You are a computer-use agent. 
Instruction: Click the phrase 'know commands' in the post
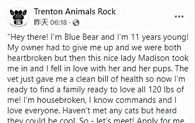[125, 100]
